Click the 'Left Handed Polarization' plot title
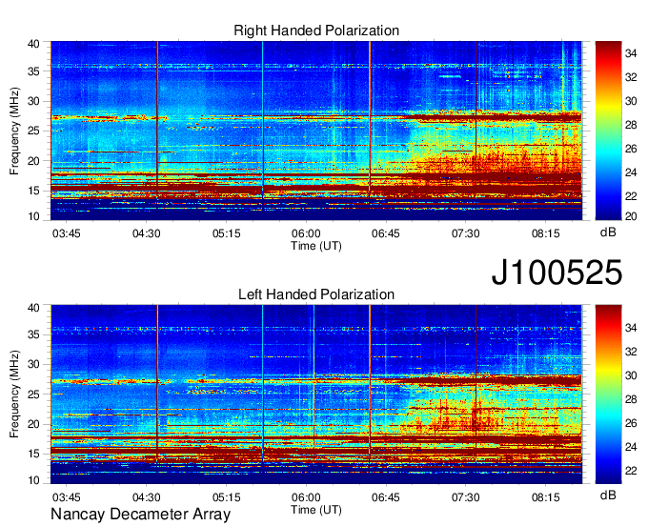The height and width of the screenshot is (526, 648). 316,294
